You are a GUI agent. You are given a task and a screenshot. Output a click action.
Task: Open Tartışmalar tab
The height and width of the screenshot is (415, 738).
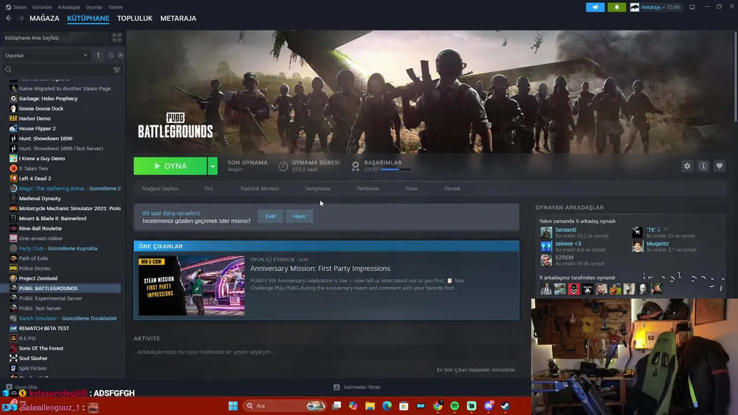[x=318, y=188]
